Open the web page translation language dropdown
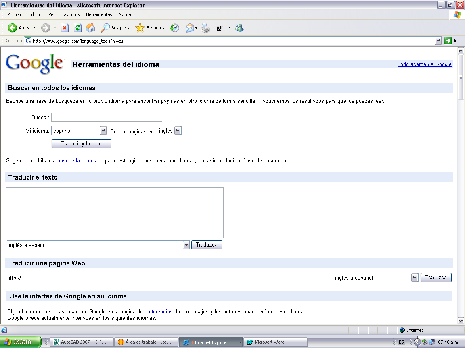This screenshot has height=348, width=465. coord(375,278)
